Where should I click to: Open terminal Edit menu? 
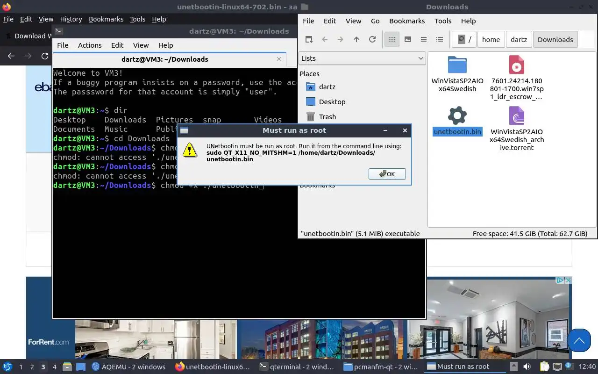117,45
